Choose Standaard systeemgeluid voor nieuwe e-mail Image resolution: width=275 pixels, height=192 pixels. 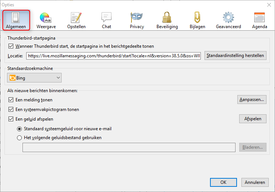click(19, 129)
